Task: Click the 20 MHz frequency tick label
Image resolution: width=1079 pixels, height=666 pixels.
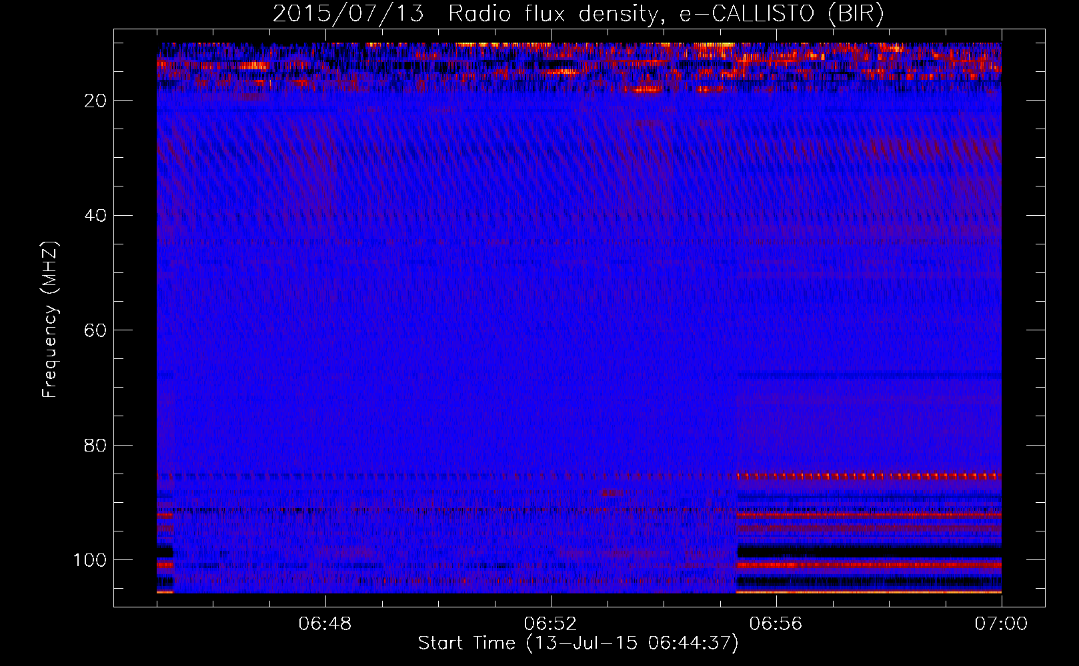Action: pos(96,101)
